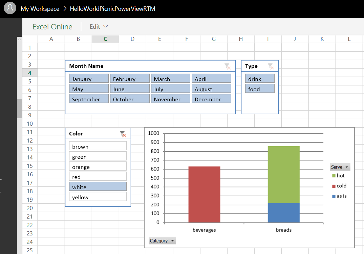The height and width of the screenshot is (254, 364).
Task: Select October in Month Name slicer
Action: click(130, 98)
